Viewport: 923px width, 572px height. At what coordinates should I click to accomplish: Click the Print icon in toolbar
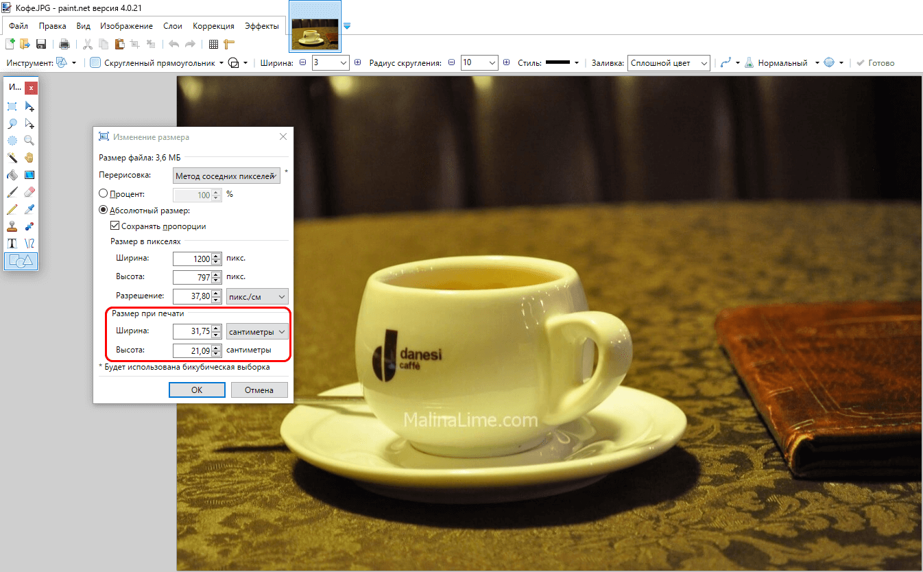[64, 45]
